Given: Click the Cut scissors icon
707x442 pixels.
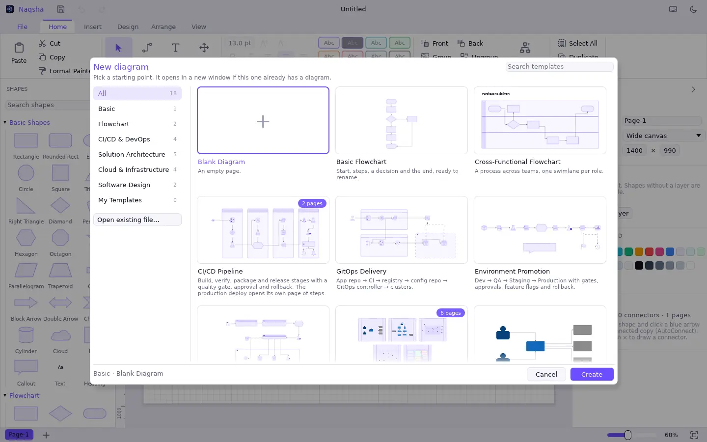Looking at the screenshot, I should tap(42, 43).
